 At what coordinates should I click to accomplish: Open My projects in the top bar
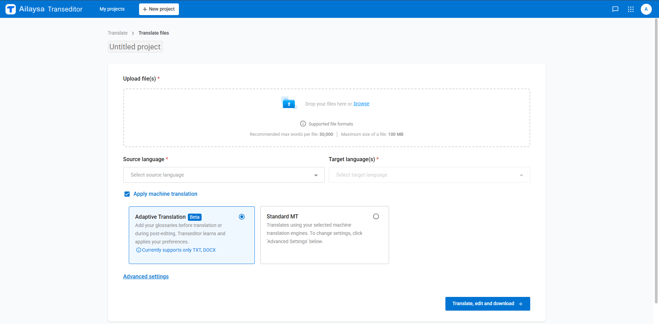(112, 9)
